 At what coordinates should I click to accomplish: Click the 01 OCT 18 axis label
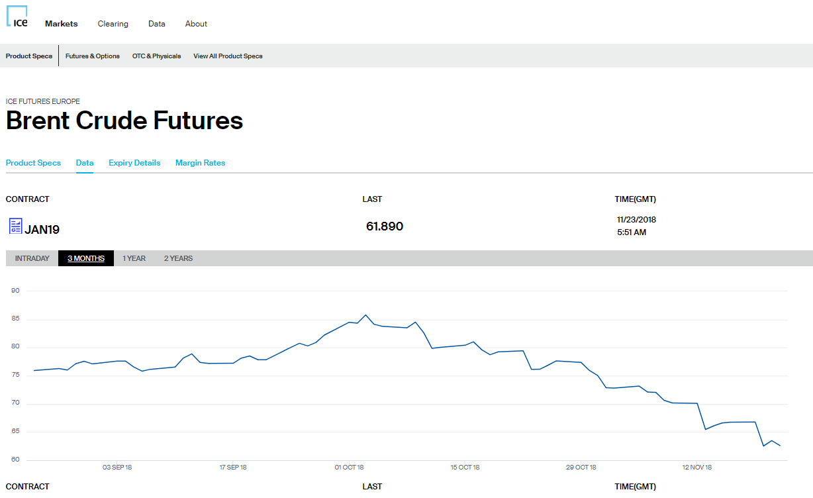coord(349,468)
